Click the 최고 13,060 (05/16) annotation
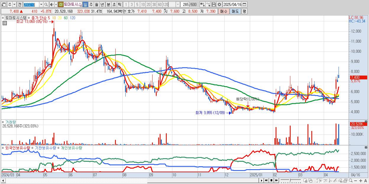The width and height of the screenshot is (369, 184). (x=32, y=22)
